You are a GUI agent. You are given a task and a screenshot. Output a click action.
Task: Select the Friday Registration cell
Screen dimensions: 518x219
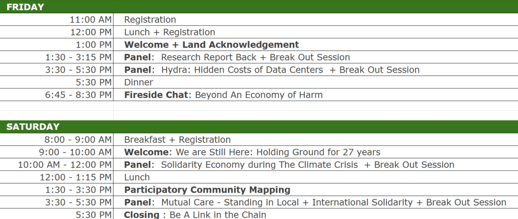pyautogui.click(x=316, y=20)
